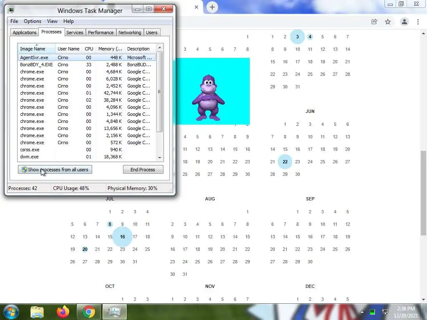The height and width of the screenshot is (320, 427).
Task: Click the CPU Usage 48% status
Action: pos(71,188)
